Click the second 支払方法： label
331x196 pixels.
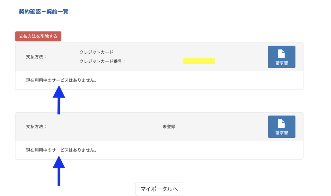click(36, 127)
